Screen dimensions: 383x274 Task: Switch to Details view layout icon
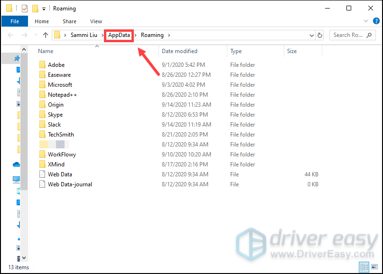point(364,267)
